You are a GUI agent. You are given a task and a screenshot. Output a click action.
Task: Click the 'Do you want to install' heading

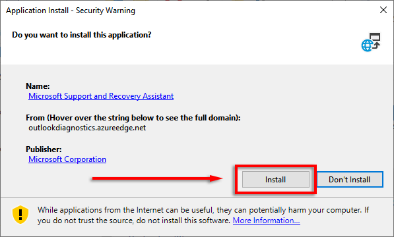click(x=82, y=35)
